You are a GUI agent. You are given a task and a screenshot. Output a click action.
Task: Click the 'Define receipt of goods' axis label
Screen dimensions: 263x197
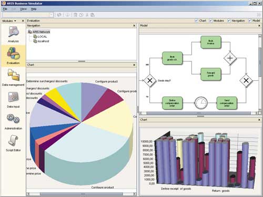(x=176, y=189)
